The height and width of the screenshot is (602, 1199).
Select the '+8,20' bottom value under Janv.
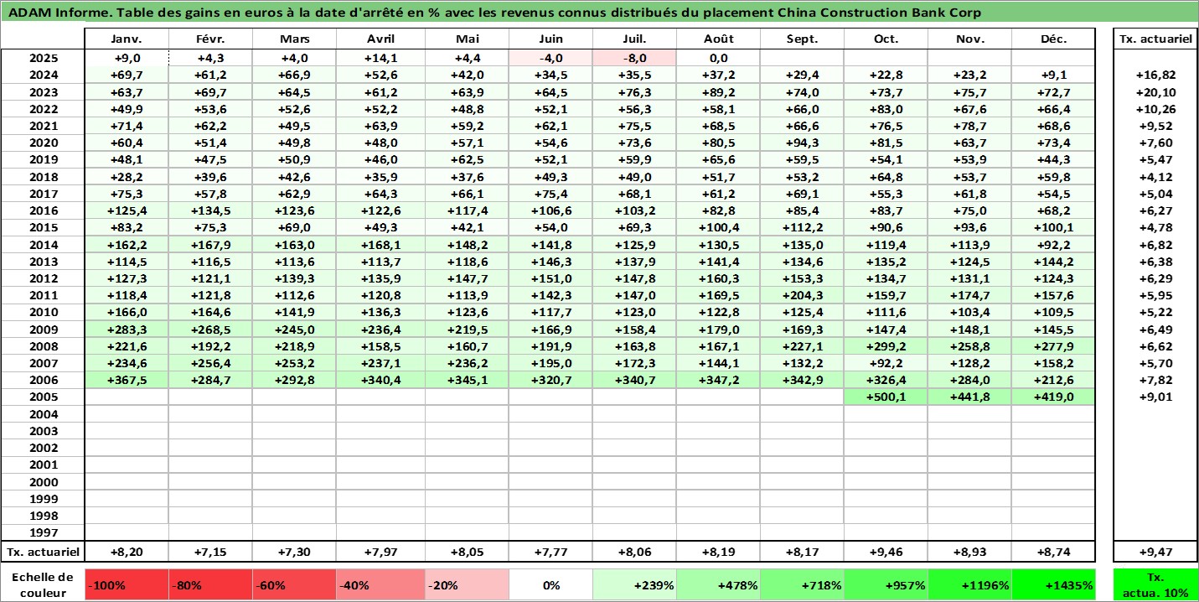pos(127,553)
